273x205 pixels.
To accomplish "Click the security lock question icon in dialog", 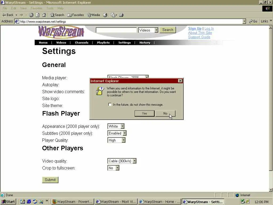I will tap(100, 91).
